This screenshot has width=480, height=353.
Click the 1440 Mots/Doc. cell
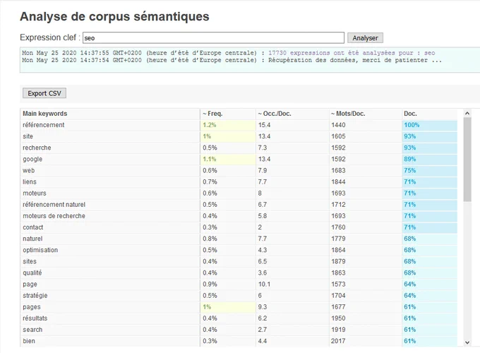click(366, 125)
